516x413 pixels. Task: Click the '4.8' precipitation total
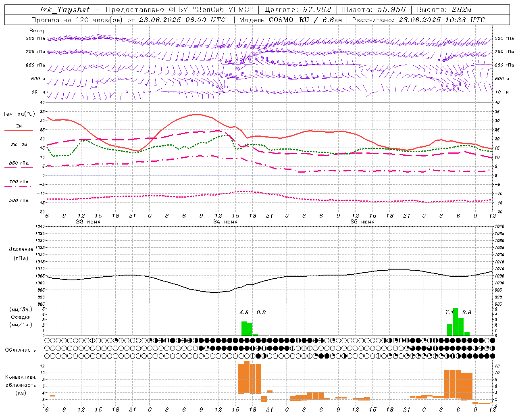244,312
